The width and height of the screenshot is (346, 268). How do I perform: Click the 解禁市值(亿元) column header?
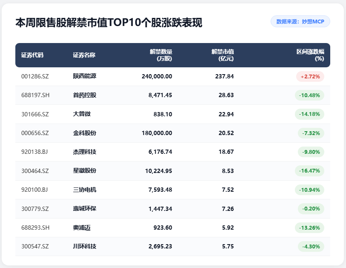pyautogui.click(x=223, y=55)
